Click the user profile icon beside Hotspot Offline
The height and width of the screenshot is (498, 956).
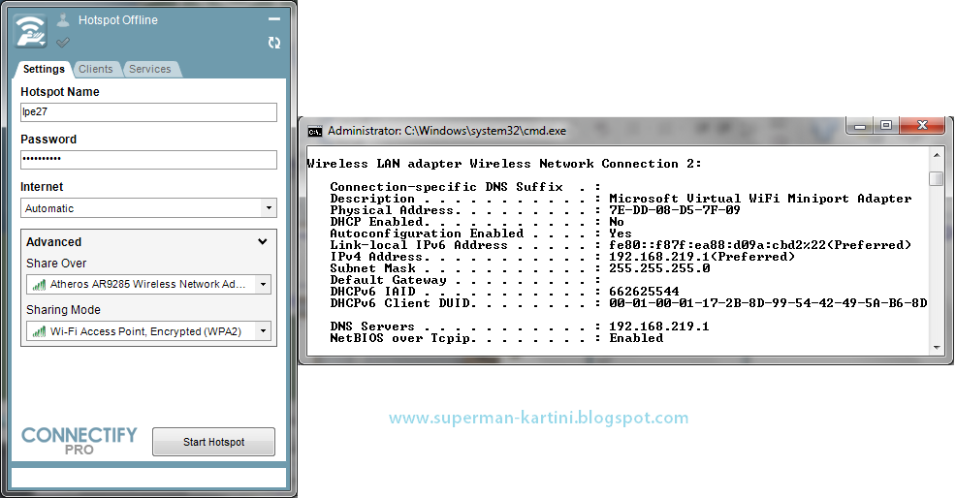[x=63, y=20]
